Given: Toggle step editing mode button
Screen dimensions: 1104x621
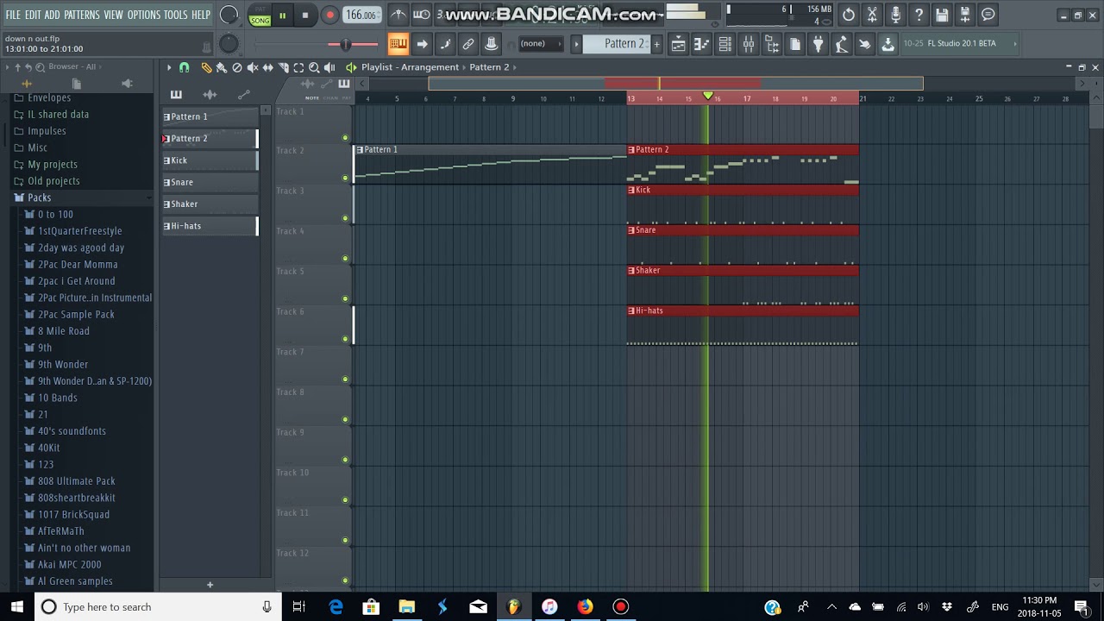Looking at the screenshot, I should click(x=445, y=44).
